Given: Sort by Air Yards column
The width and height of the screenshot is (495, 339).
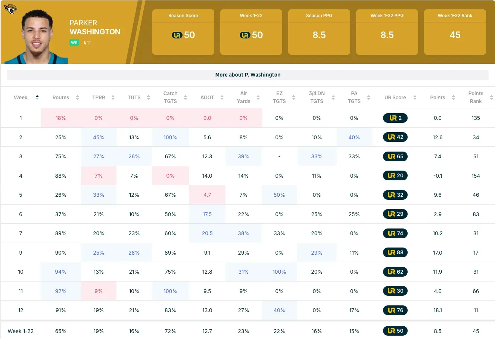Looking at the screenshot, I should (258, 97).
